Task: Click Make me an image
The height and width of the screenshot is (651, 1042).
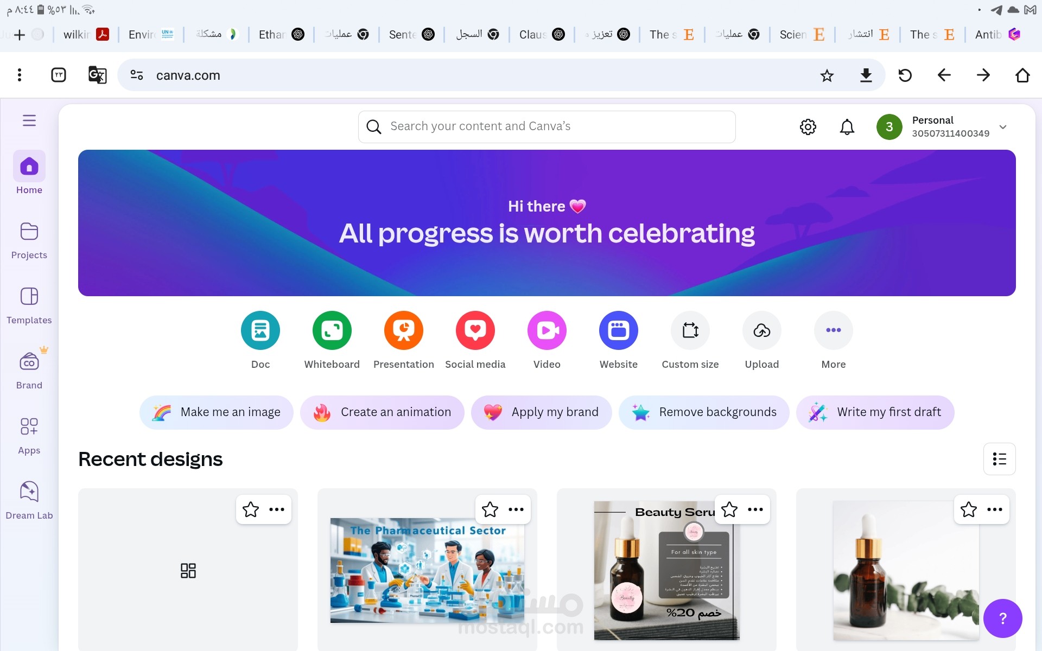Action: (x=217, y=412)
